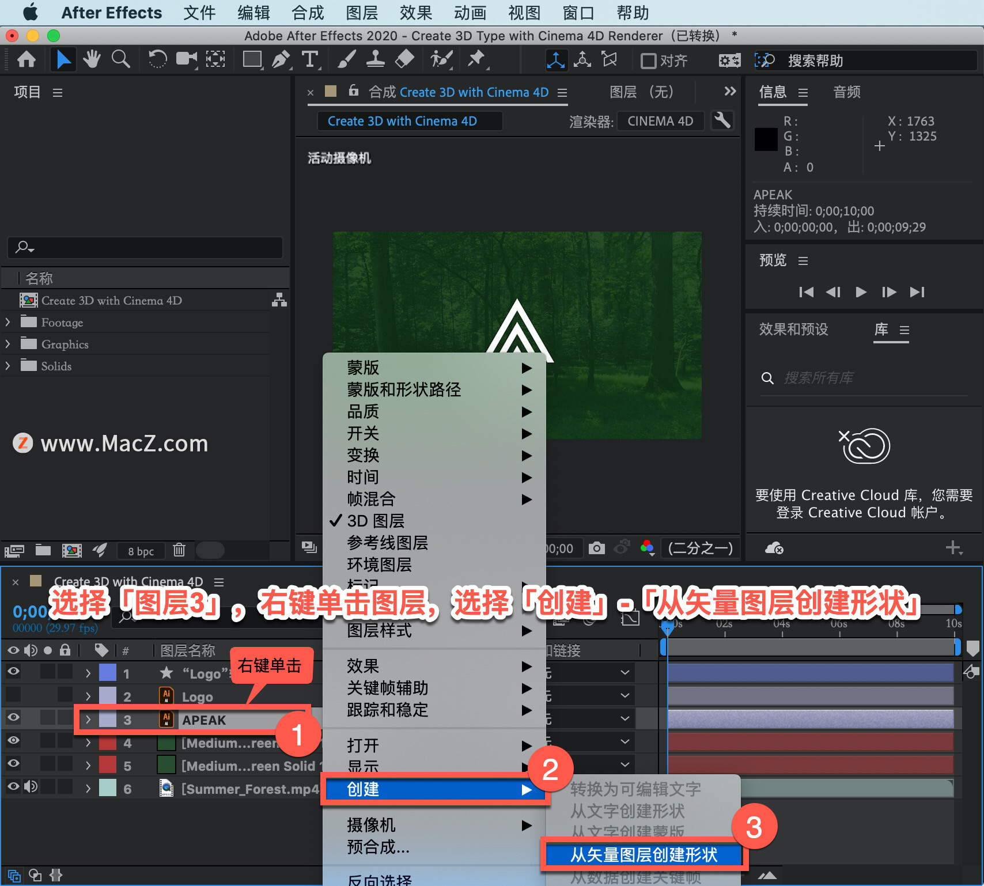The height and width of the screenshot is (886, 984).
Task: Open renderer options wrench icon
Action: pyautogui.click(x=722, y=120)
